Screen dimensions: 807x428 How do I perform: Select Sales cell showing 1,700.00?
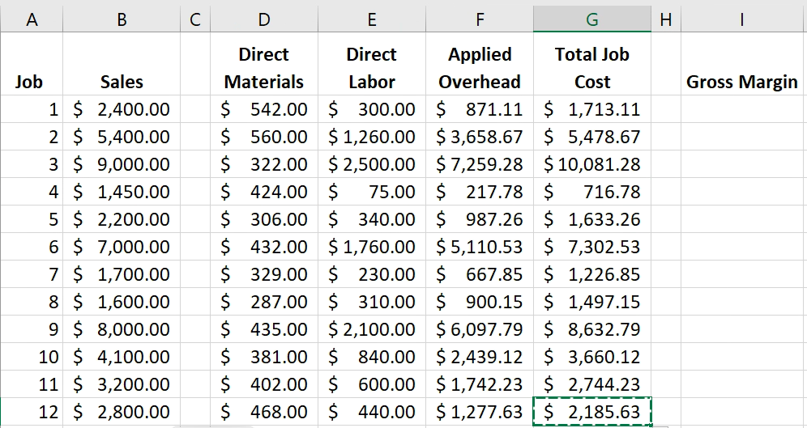(122, 273)
